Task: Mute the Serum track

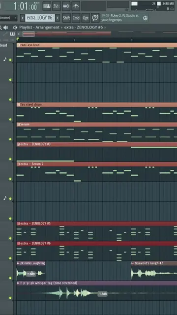Action: [10, 139]
